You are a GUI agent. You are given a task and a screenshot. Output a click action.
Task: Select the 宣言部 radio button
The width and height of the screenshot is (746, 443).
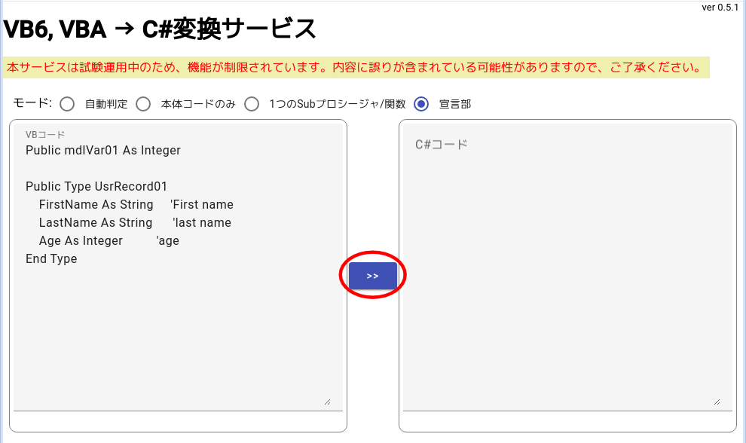[421, 104]
